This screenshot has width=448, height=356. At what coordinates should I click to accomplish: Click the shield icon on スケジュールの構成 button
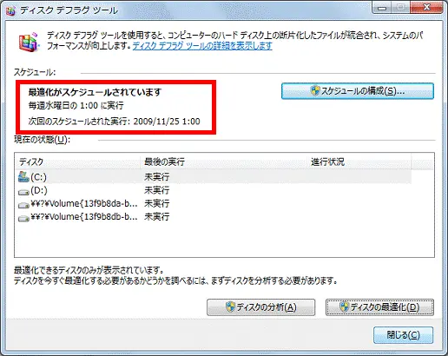pos(314,91)
